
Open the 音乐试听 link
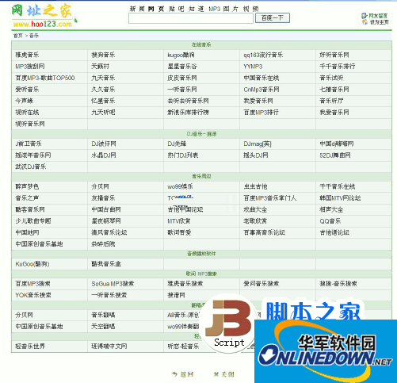tap(331, 78)
